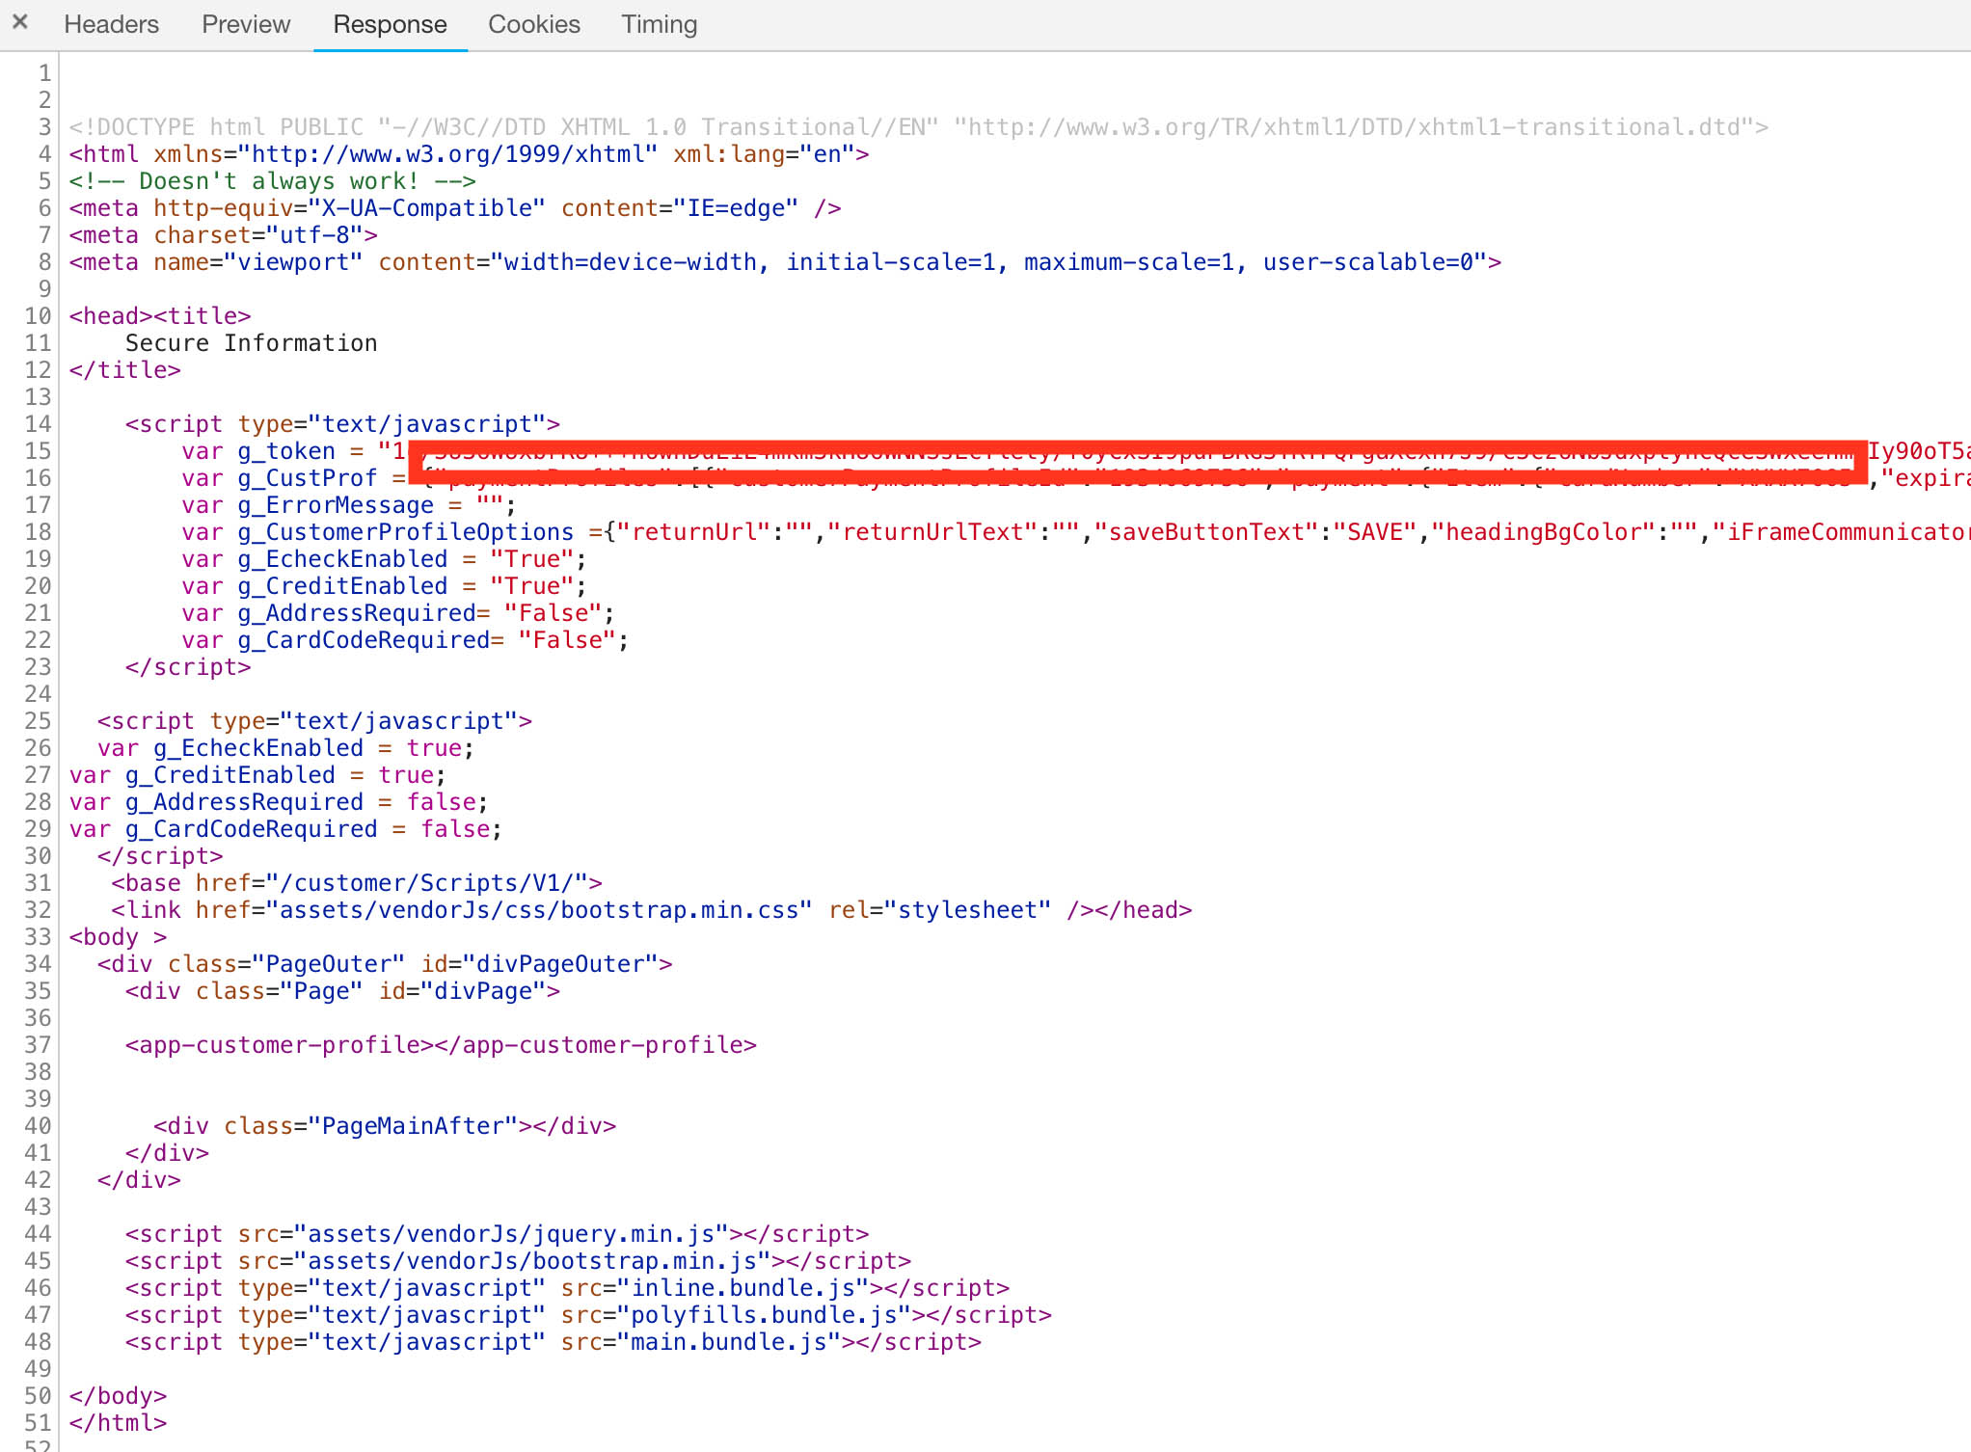Open the Cookies tab
Viewport: 1971px width, 1452px height.
coord(533,24)
